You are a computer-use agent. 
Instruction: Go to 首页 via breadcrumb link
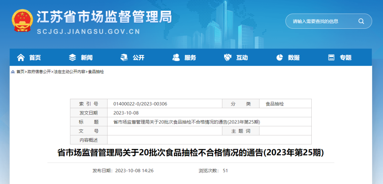[x=20, y=72]
